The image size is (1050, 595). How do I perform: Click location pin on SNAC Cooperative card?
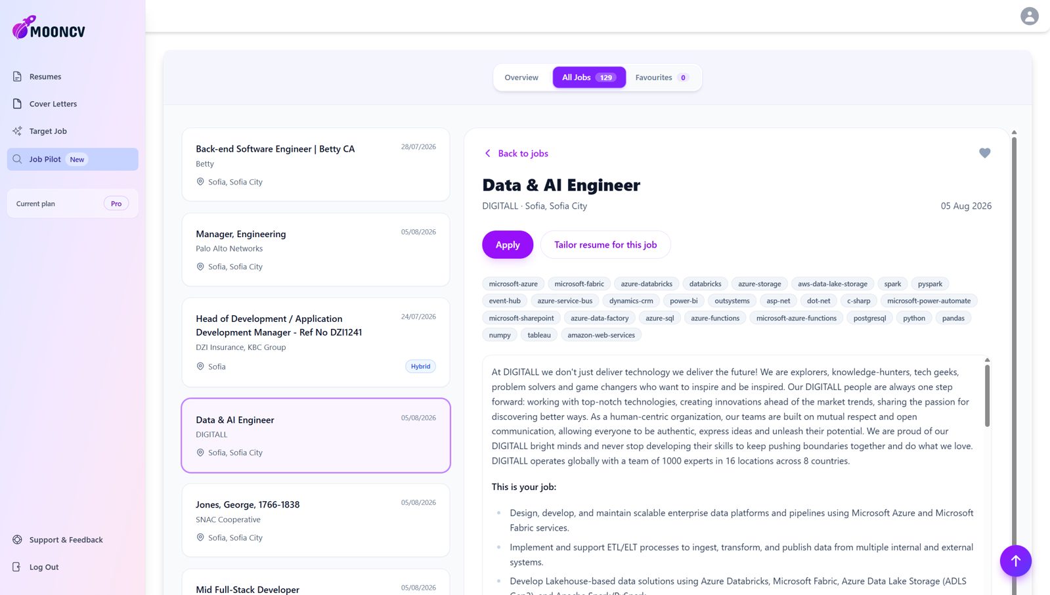click(x=200, y=537)
